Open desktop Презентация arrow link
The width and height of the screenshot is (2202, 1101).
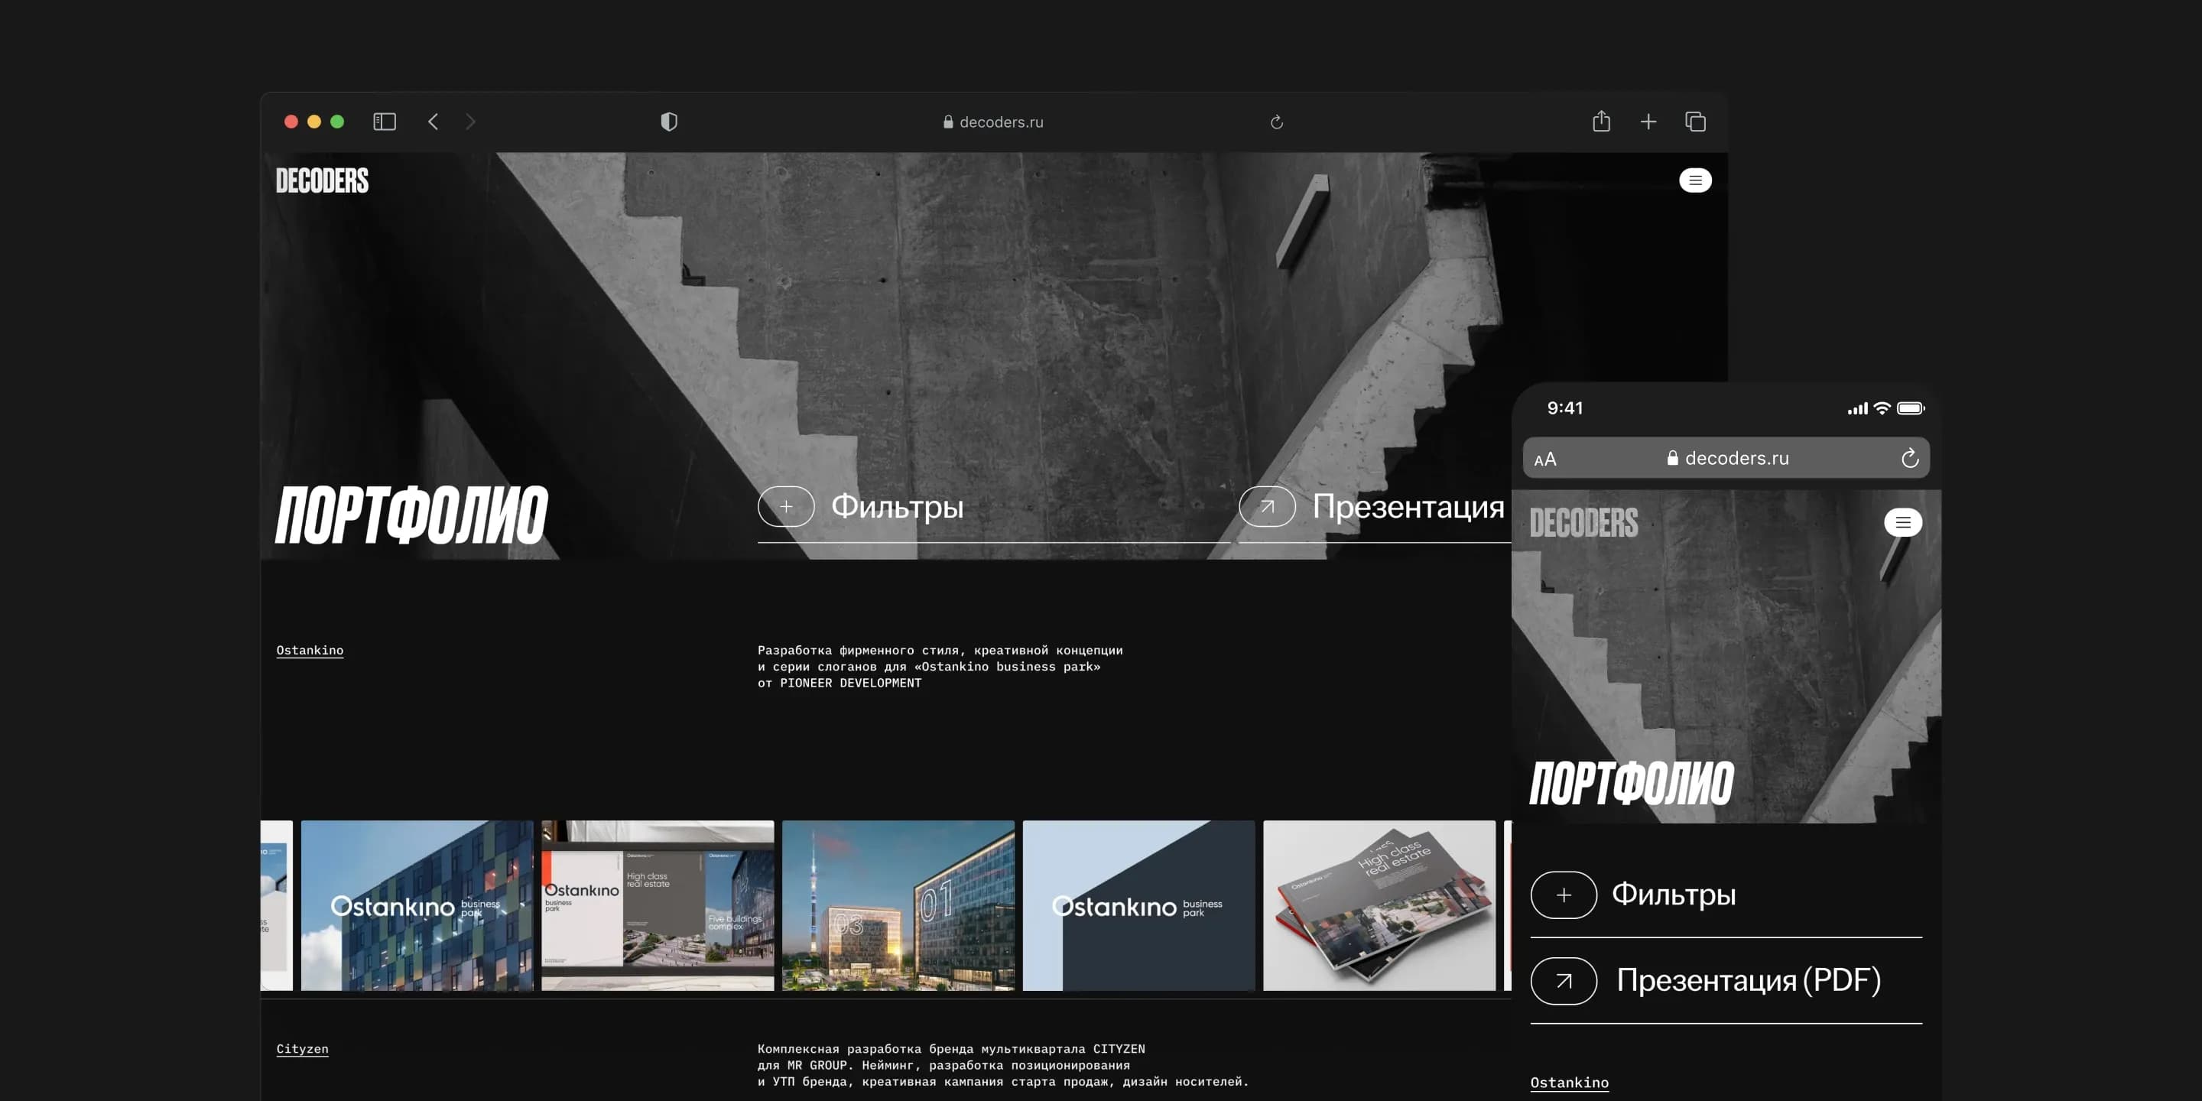pos(1267,507)
